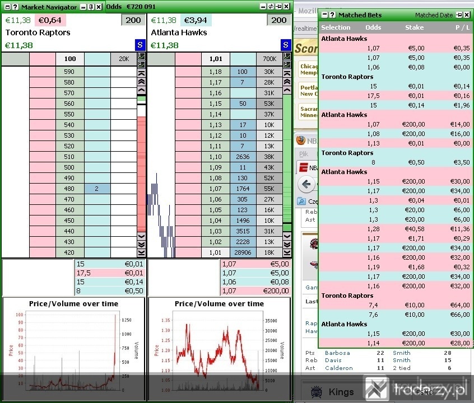Click Toronto Raptors ladder red depth bar

(142, 174)
